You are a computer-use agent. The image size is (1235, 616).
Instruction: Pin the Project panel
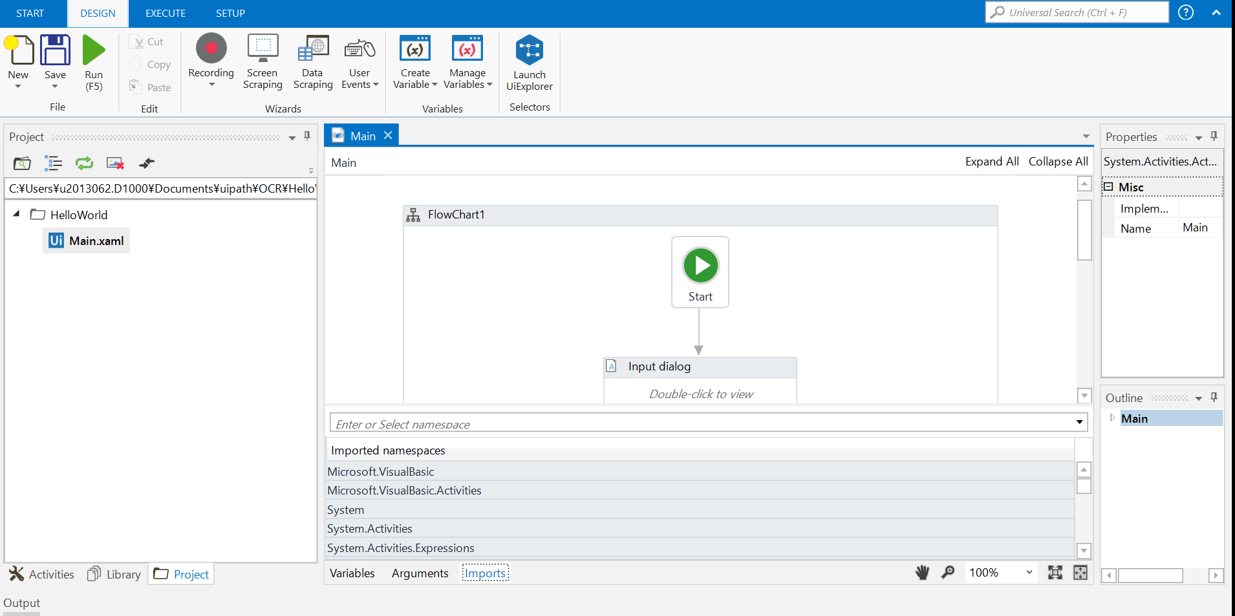[x=307, y=136]
